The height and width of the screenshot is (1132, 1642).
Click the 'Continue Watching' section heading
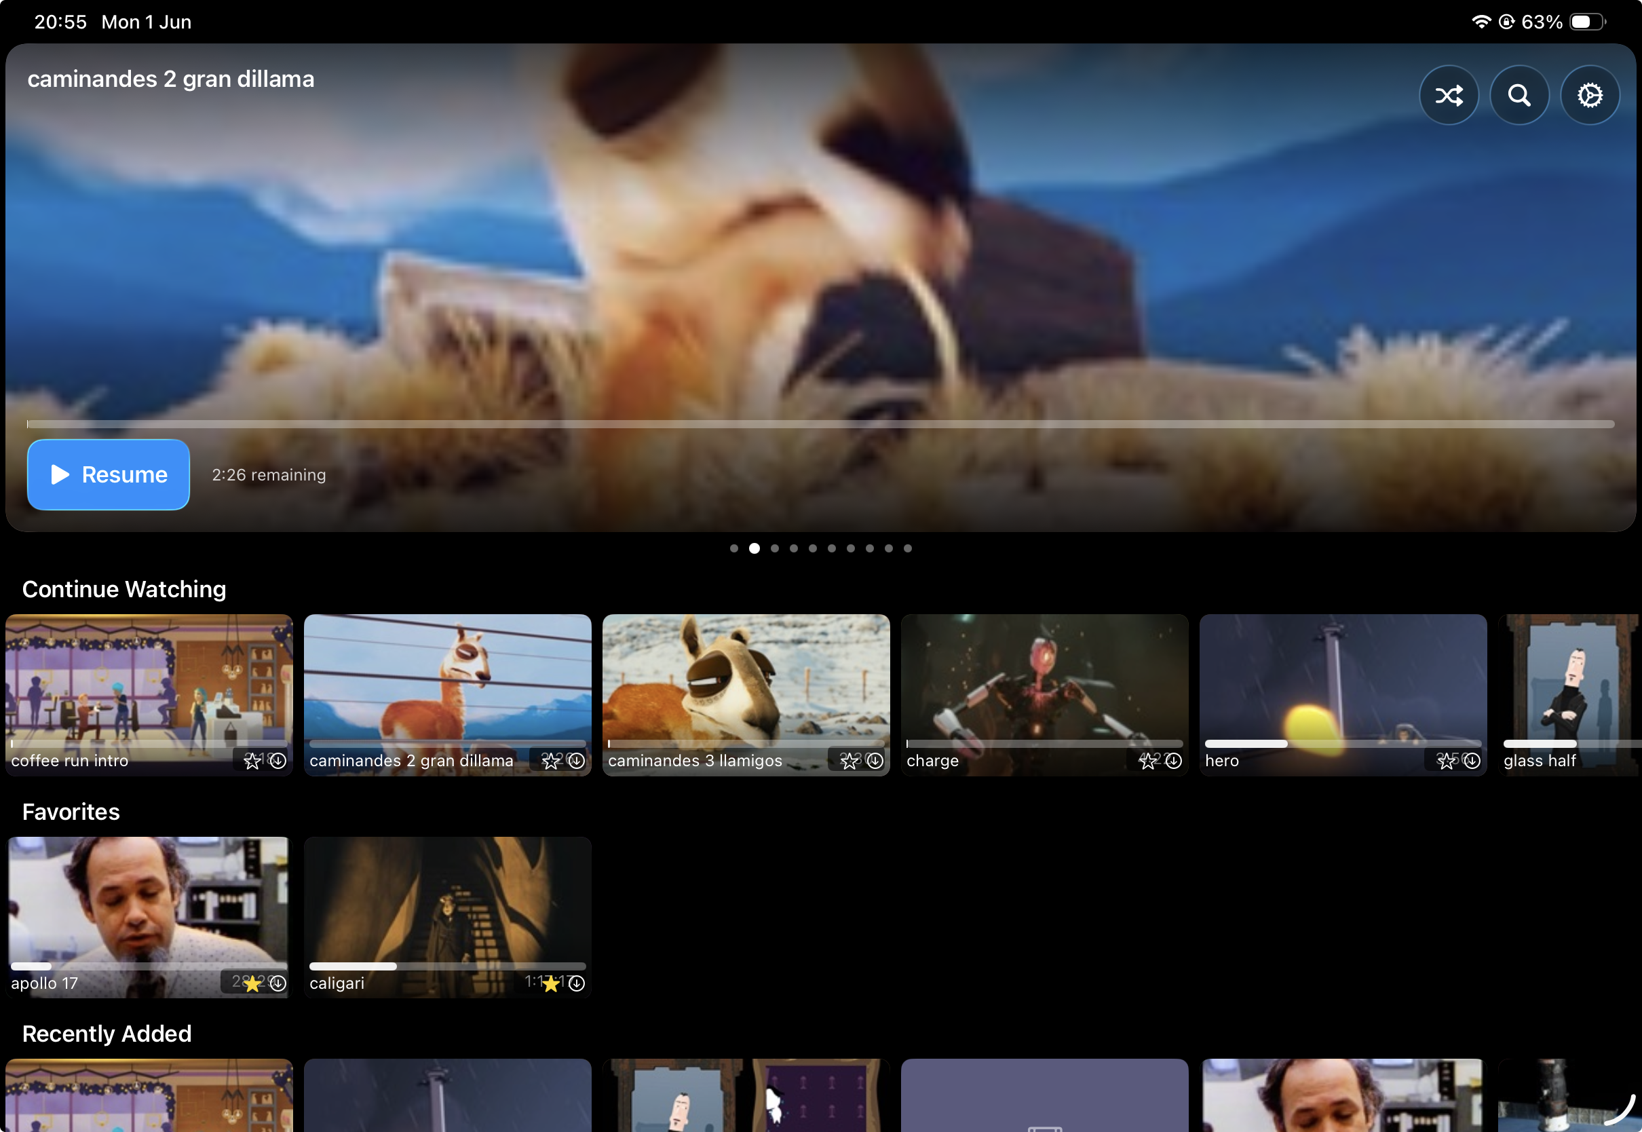coord(124,588)
